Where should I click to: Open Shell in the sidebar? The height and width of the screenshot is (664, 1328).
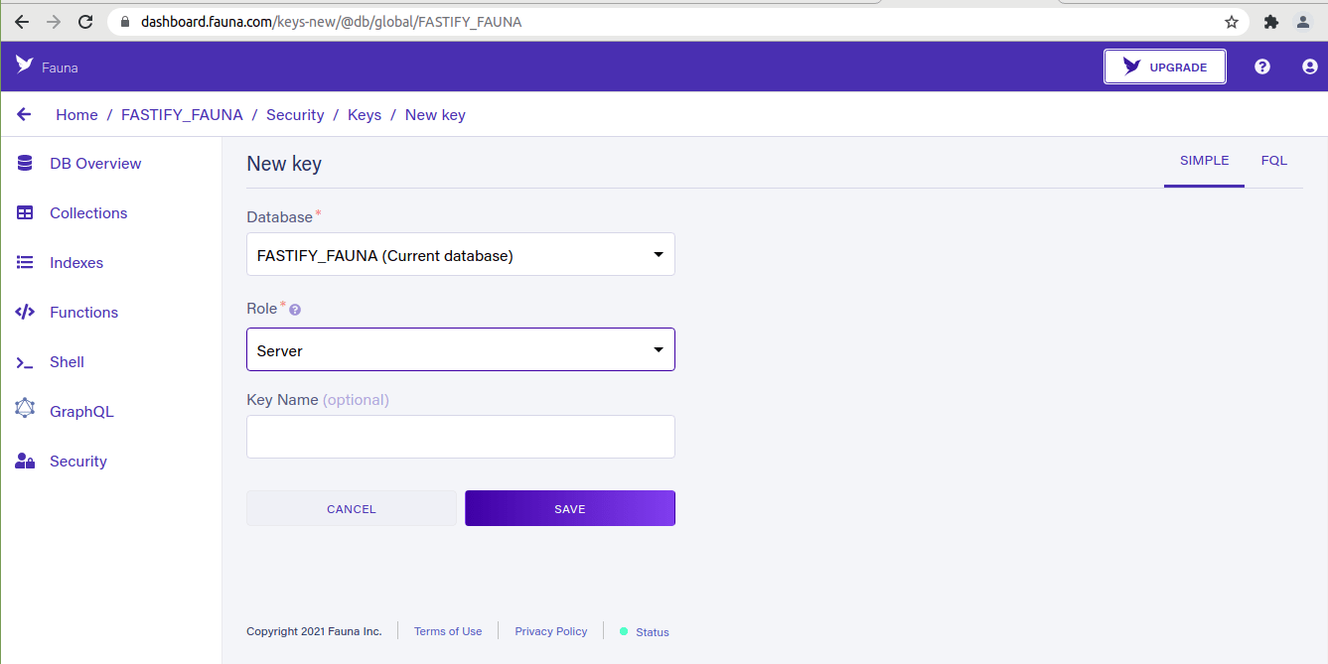[x=67, y=361]
